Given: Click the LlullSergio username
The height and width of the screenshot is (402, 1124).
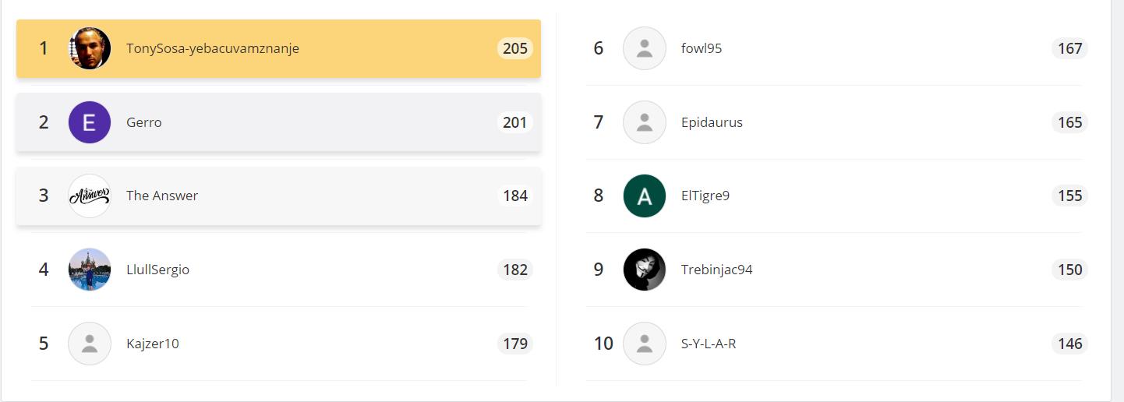Looking at the screenshot, I should (x=158, y=270).
